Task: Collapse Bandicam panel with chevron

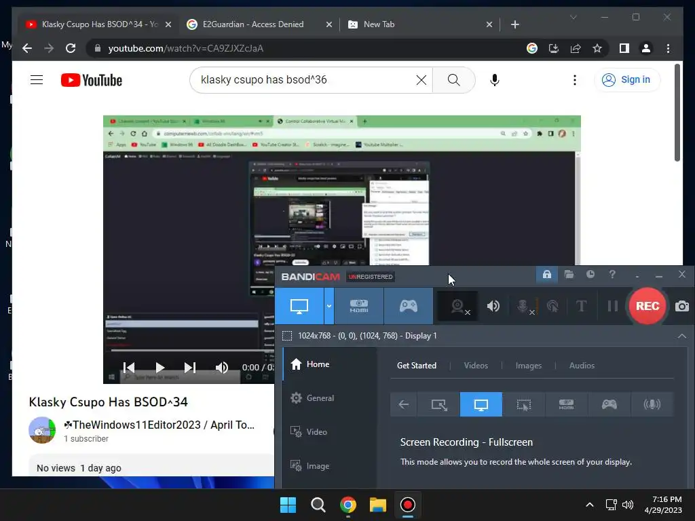Action: tap(681, 336)
